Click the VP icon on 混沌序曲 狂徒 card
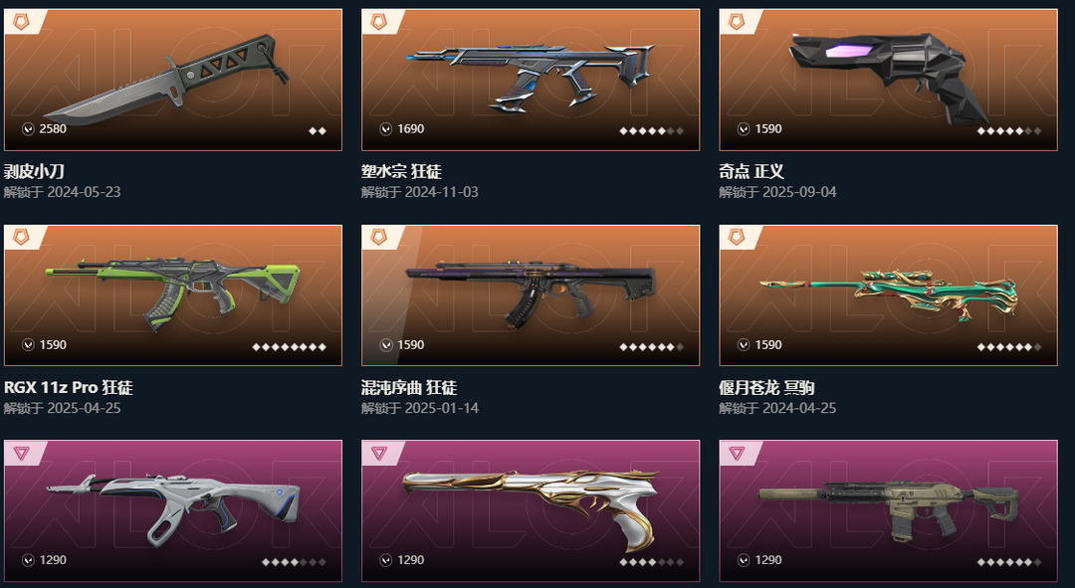Viewport: 1075px width, 588px height. [386, 344]
